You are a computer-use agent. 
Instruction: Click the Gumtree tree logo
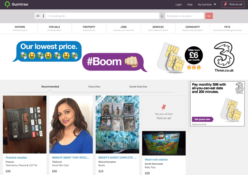coord(7,5)
